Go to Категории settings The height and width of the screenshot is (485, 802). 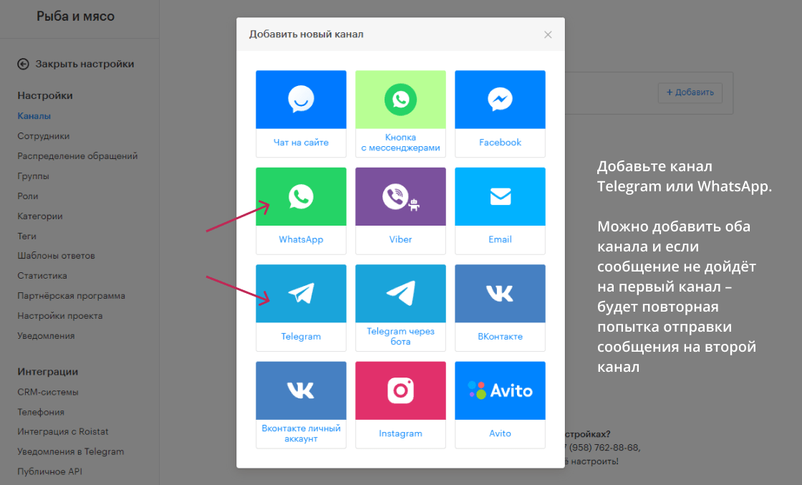coord(40,216)
